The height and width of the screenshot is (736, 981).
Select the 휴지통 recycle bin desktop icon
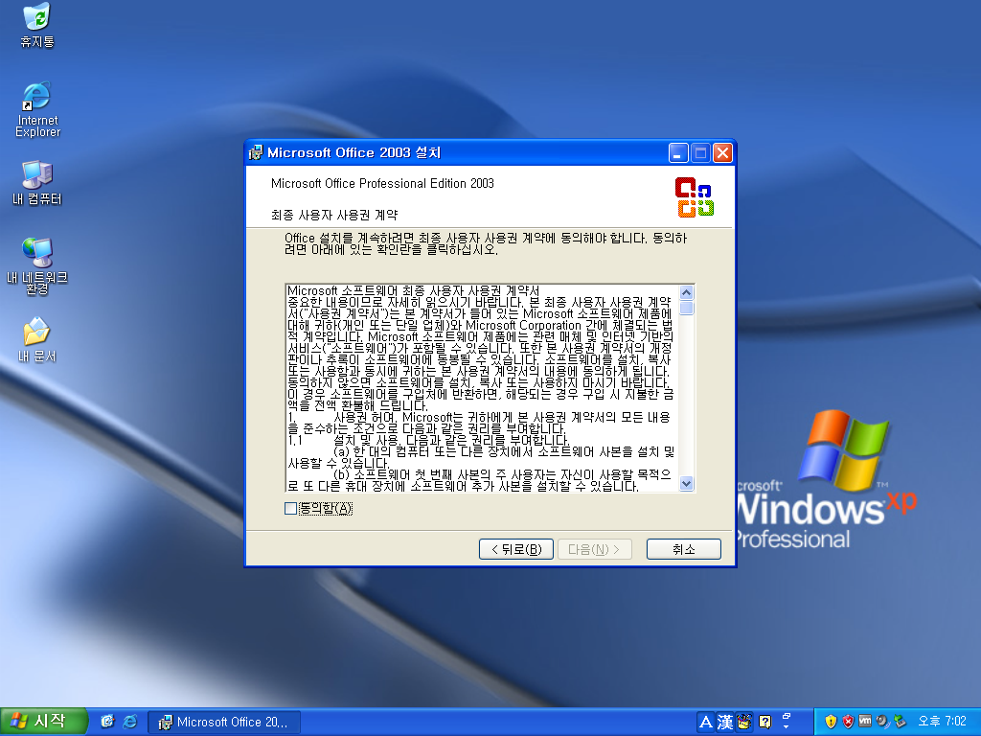(x=37, y=25)
